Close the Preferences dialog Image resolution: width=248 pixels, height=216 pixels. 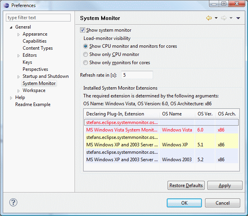point(237,4)
